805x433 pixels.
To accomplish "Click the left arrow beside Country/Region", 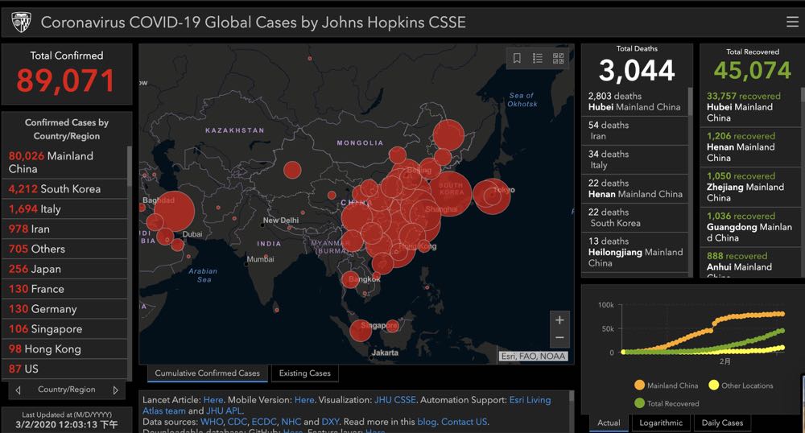I will click(19, 390).
